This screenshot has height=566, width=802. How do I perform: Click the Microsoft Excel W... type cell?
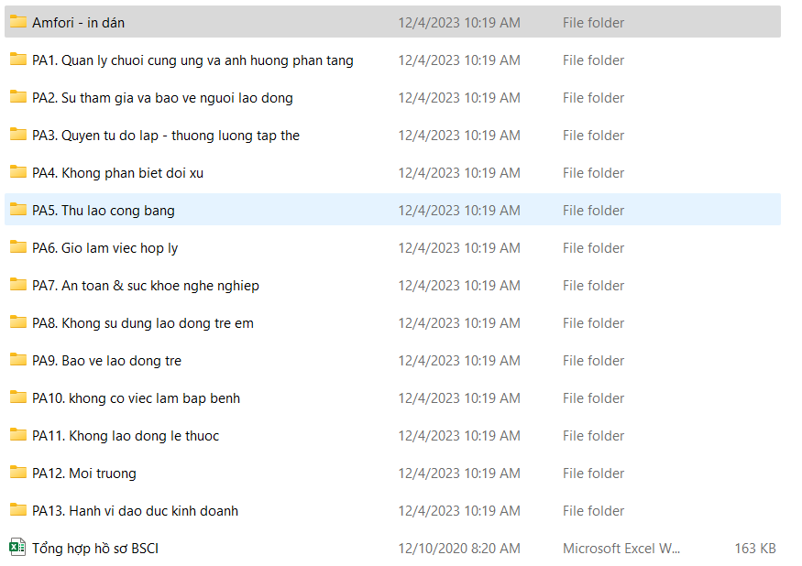coord(621,549)
